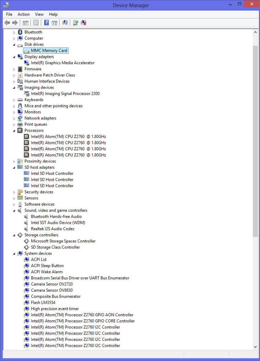Expand the Computer node arrow
The width and height of the screenshot is (260, 361).
tap(14, 39)
